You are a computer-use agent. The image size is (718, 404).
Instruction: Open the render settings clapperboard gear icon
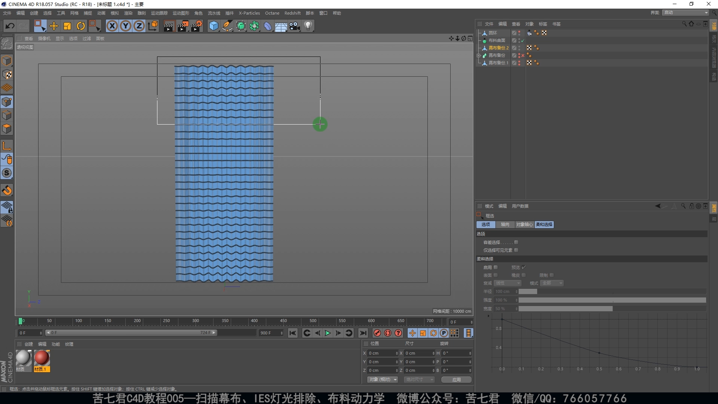pos(196,26)
